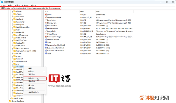Click the folder icon of xmlprov key
The height and width of the screenshot is (103, 176).
(x=15, y=96)
